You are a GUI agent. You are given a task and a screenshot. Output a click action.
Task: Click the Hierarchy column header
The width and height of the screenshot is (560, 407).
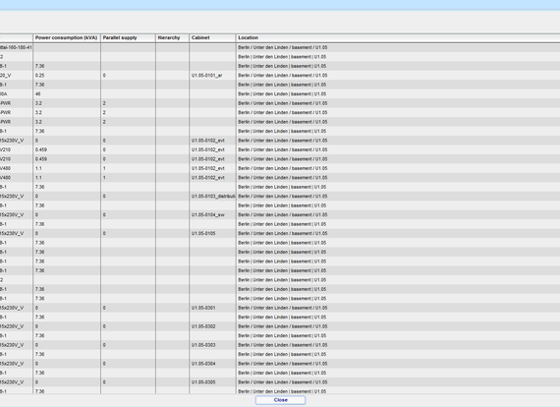(173, 38)
